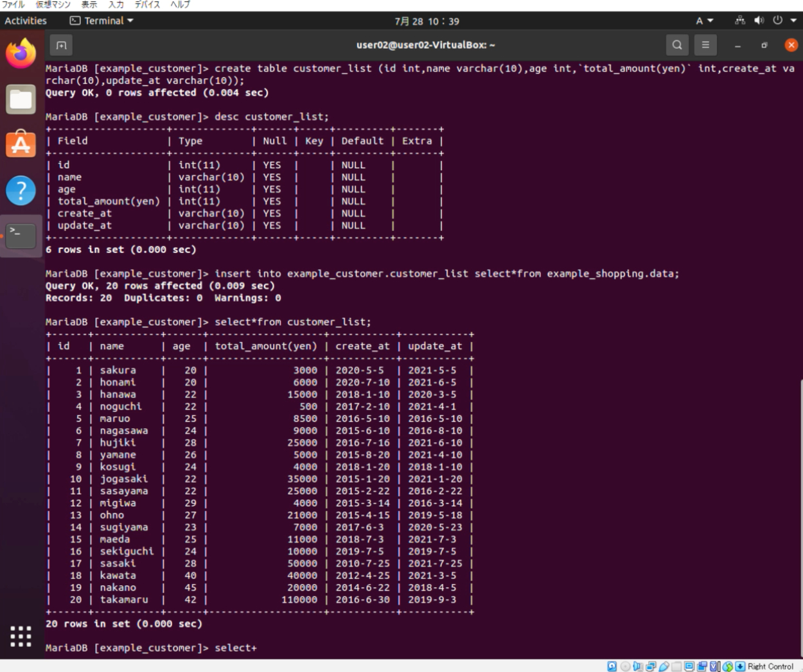Open a new terminal tab
The width and height of the screenshot is (803, 672).
61,45
